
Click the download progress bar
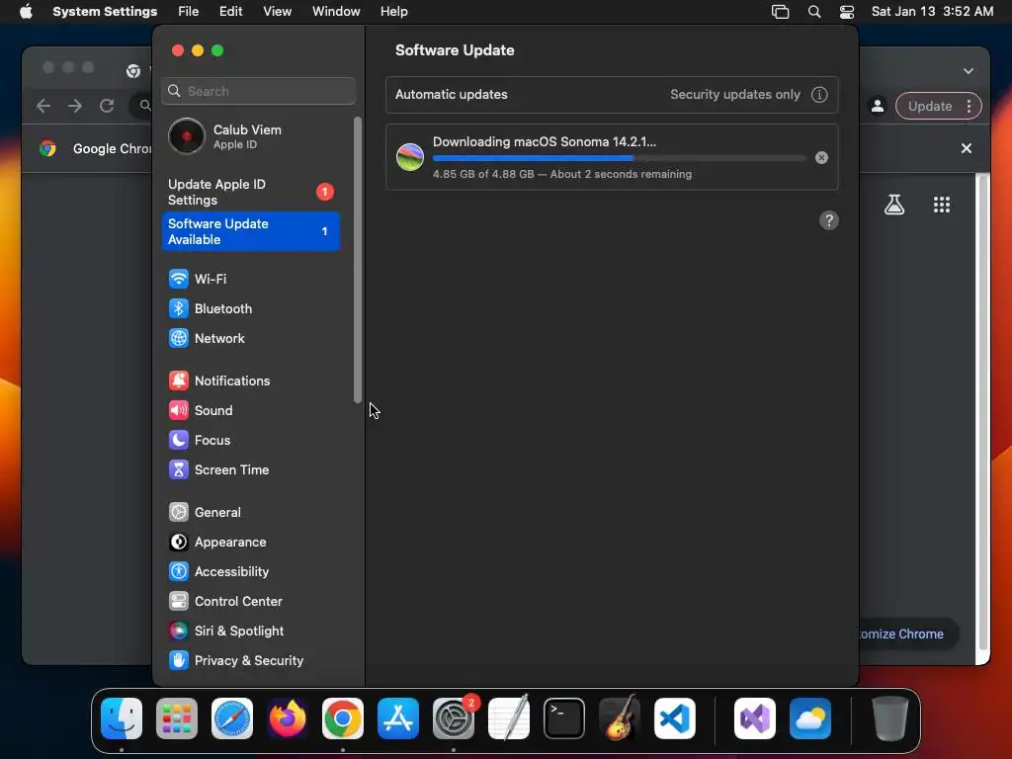tap(619, 158)
